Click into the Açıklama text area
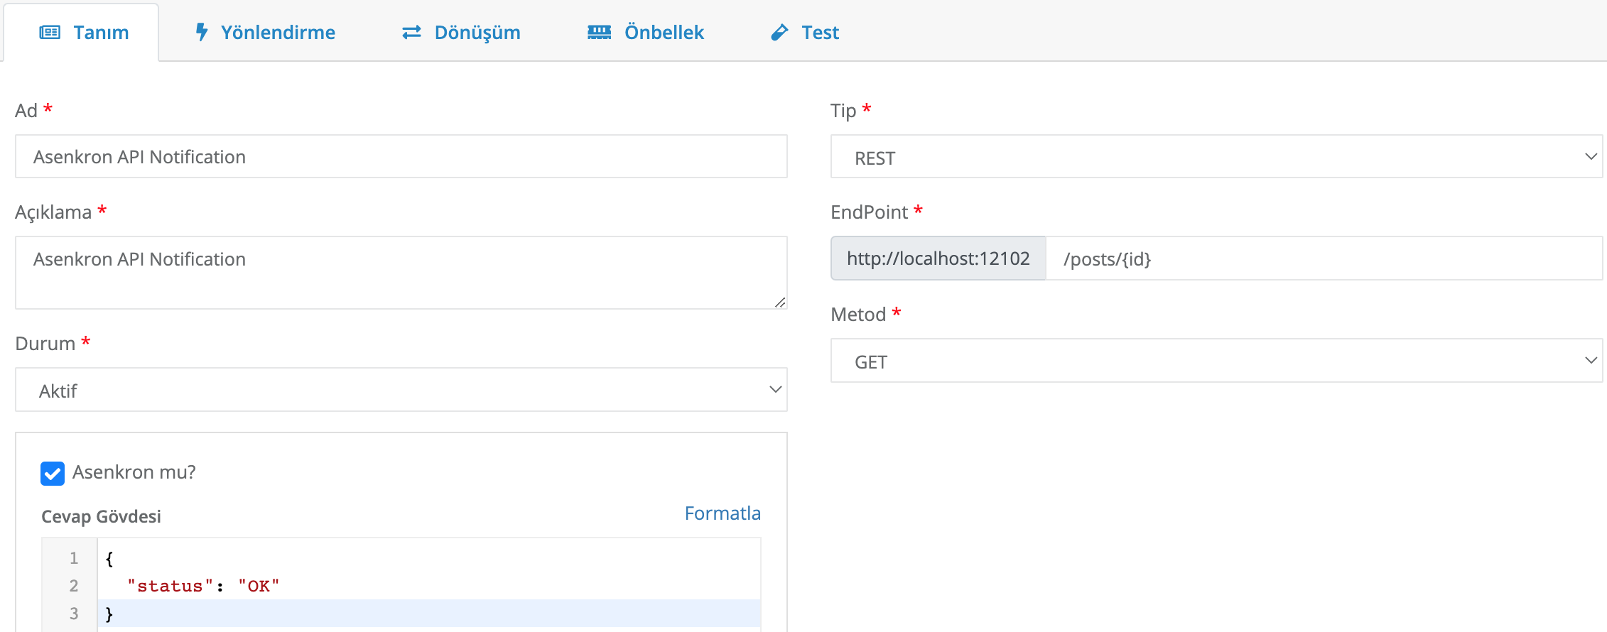Screen dimensions: 1607x632 (401, 273)
